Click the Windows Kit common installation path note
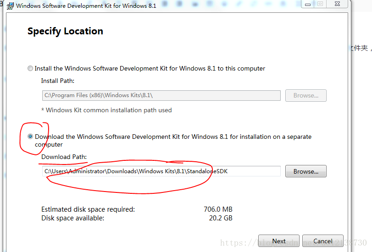This screenshot has height=252, width=372. coord(106,110)
